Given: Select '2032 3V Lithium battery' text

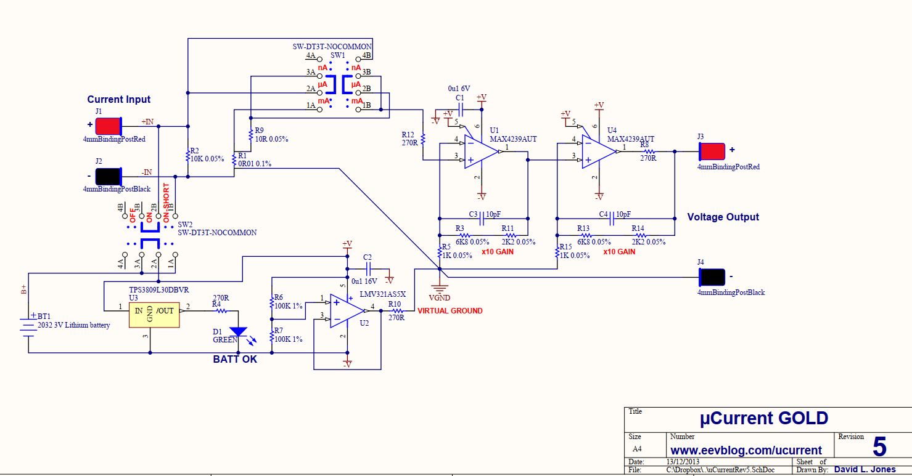Looking at the screenshot, I should tap(74, 325).
